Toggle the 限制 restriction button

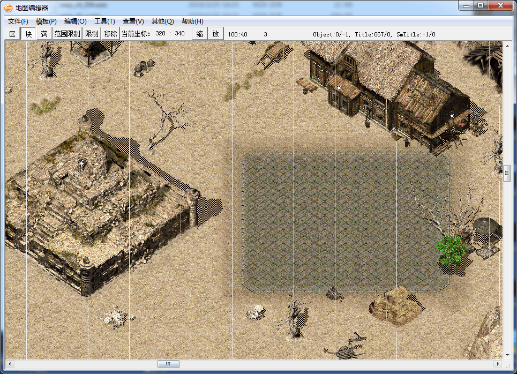(x=92, y=34)
